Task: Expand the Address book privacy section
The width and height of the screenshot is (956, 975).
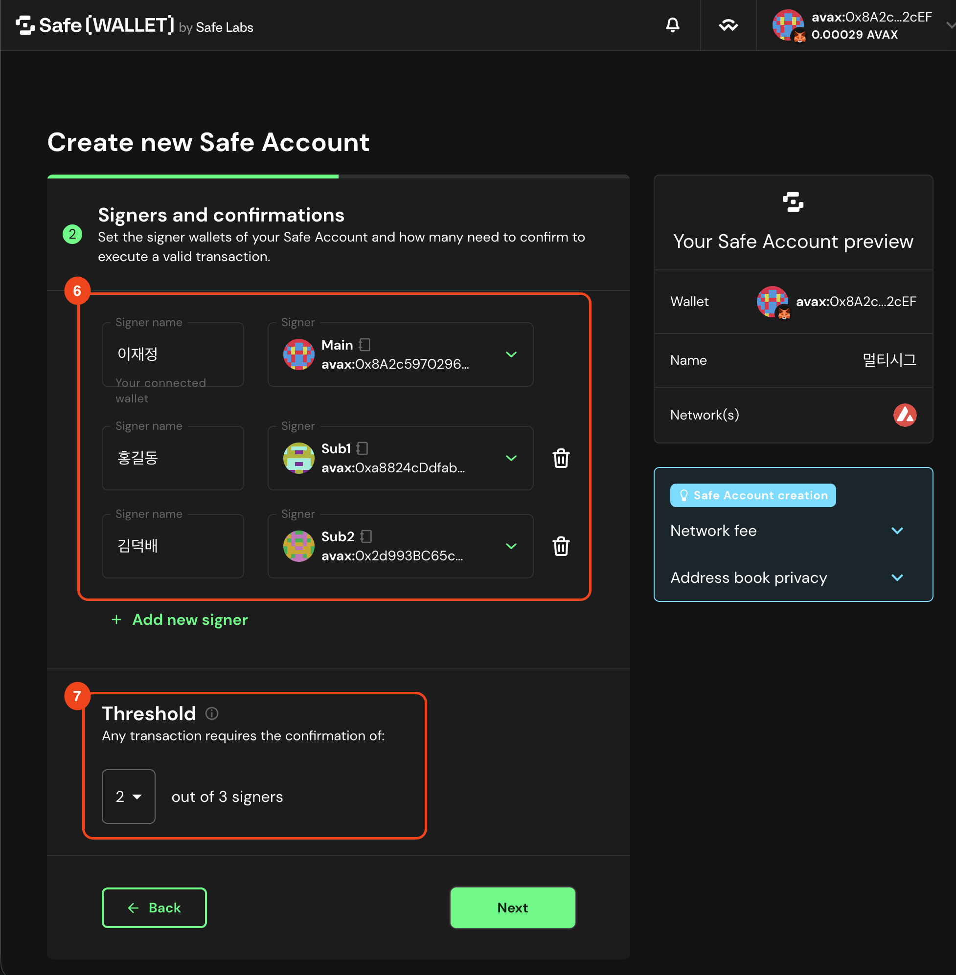Action: [x=793, y=577]
